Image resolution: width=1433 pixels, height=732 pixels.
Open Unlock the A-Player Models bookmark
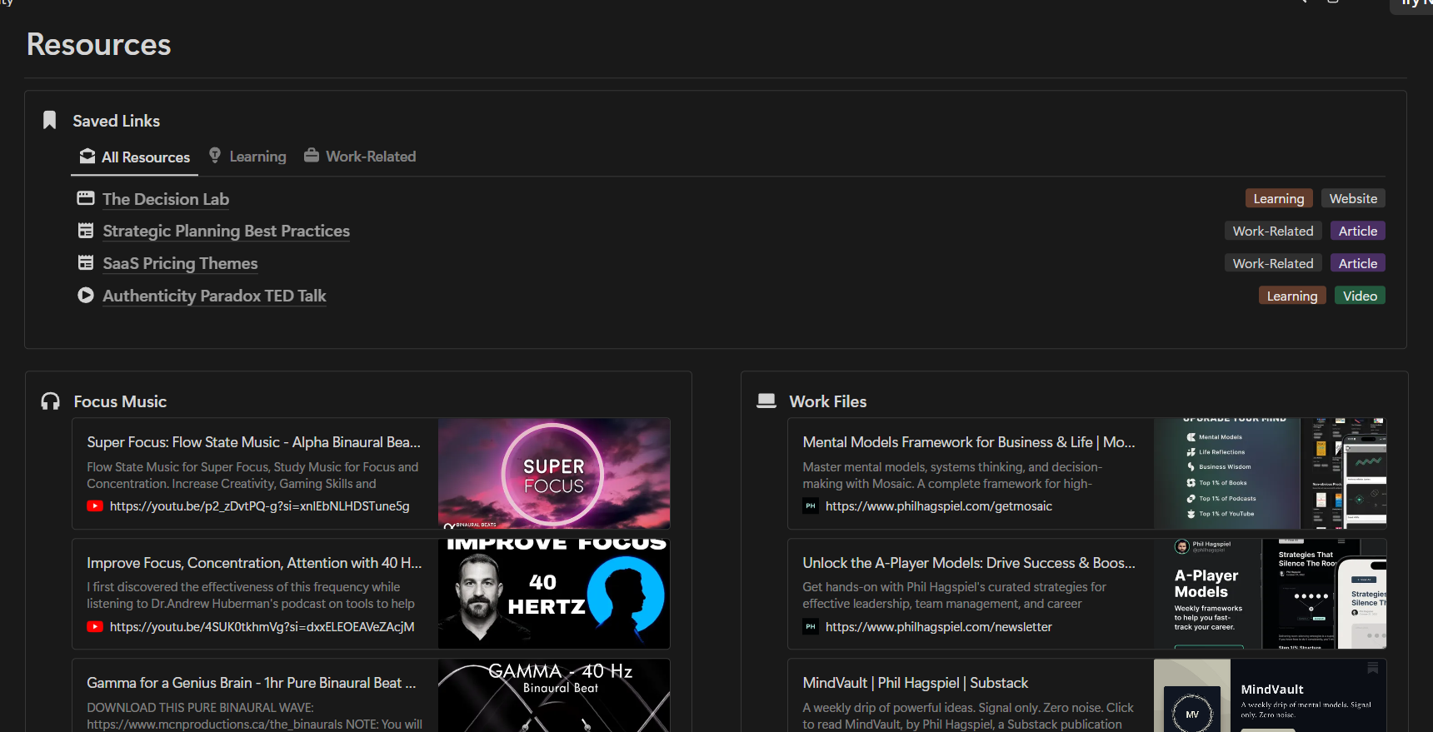969,563
